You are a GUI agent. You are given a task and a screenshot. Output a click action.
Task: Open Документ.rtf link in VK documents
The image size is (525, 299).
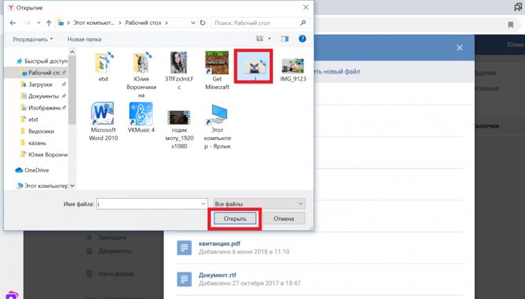click(217, 276)
